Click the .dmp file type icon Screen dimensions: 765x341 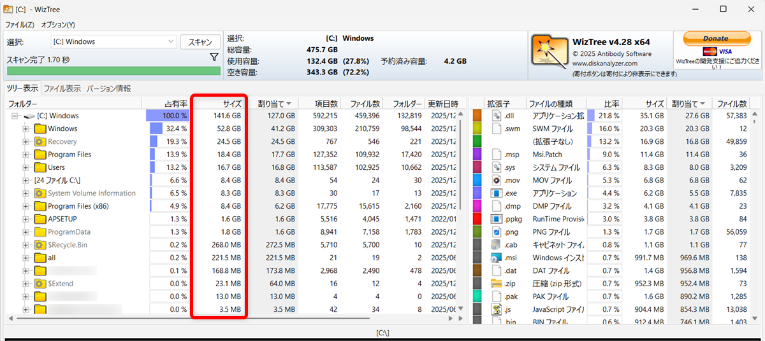(497, 206)
